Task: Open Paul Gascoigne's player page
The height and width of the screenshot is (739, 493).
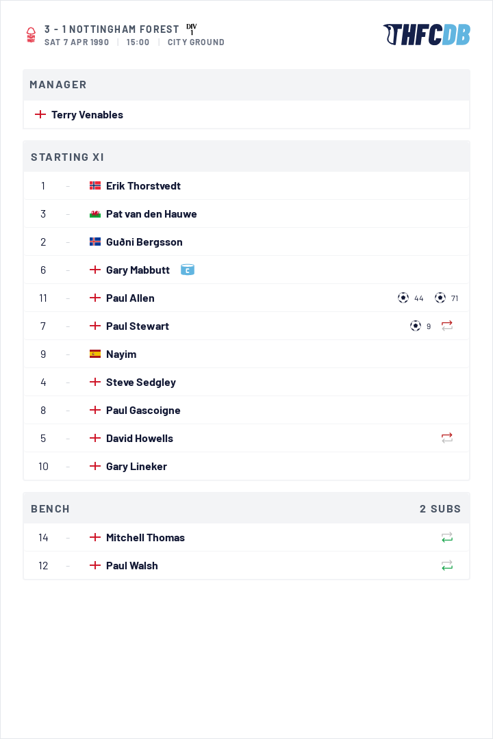Action: 143,410
